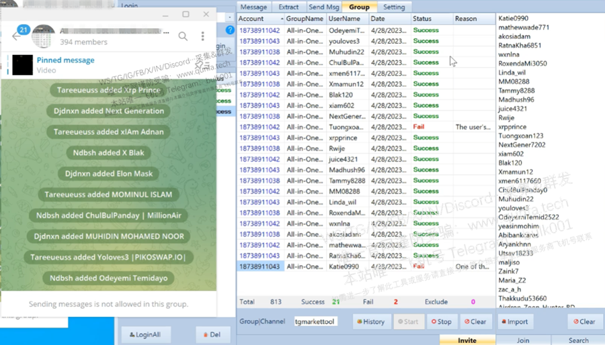Select yeasinmohim in the user list
The height and width of the screenshot is (345, 605).
518,226
